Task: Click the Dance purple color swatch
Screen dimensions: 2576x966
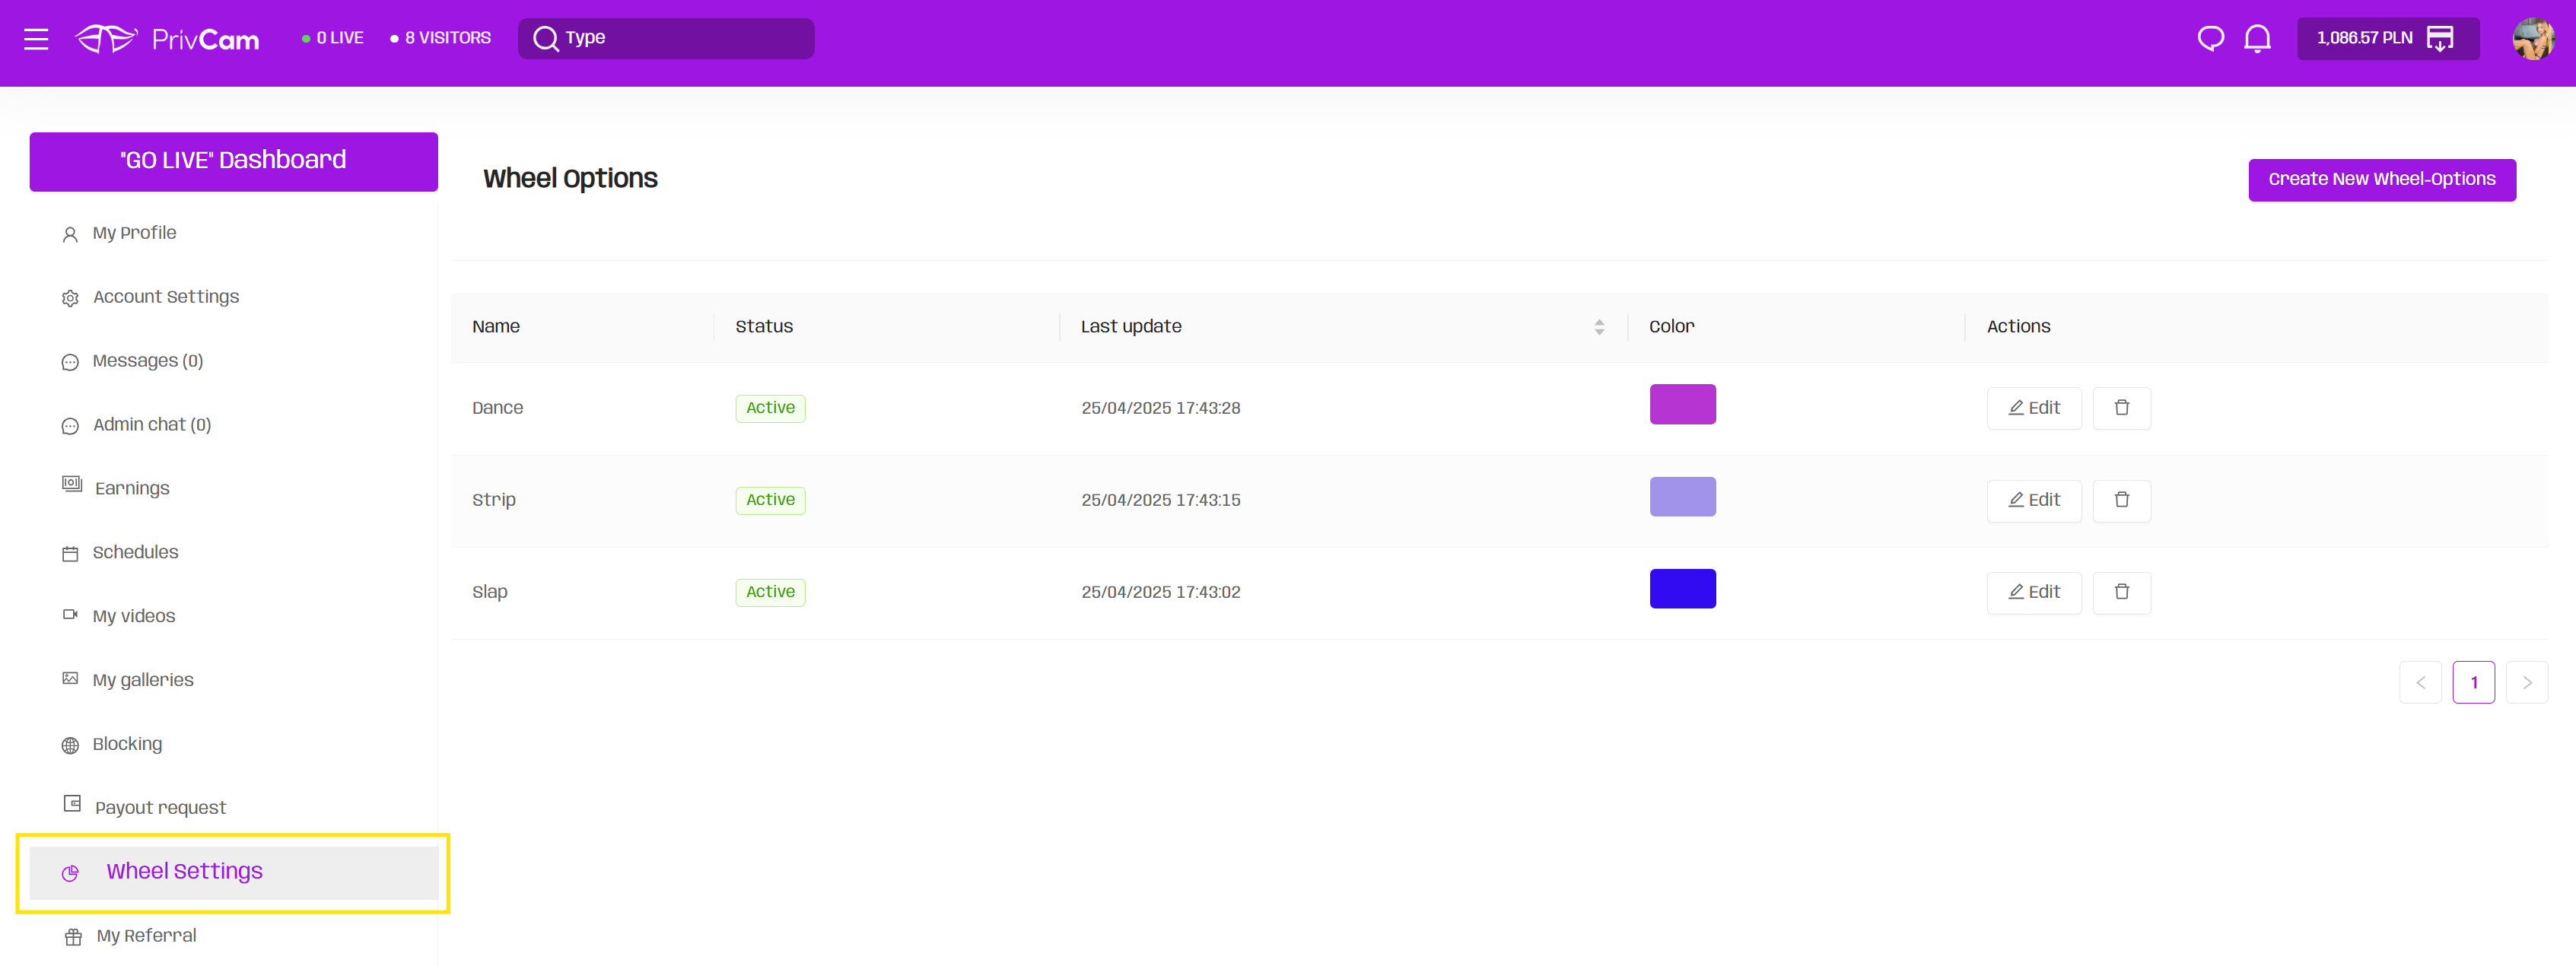Action: tap(1682, 405)
